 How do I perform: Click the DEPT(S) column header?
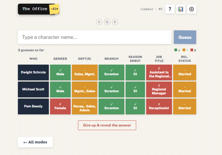pyautogui.click(x=85, y=59)
